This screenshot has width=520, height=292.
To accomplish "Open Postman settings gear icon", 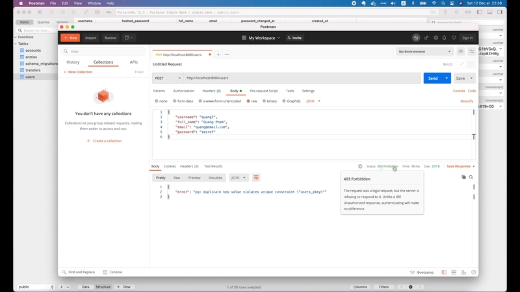I will (435, 38).
